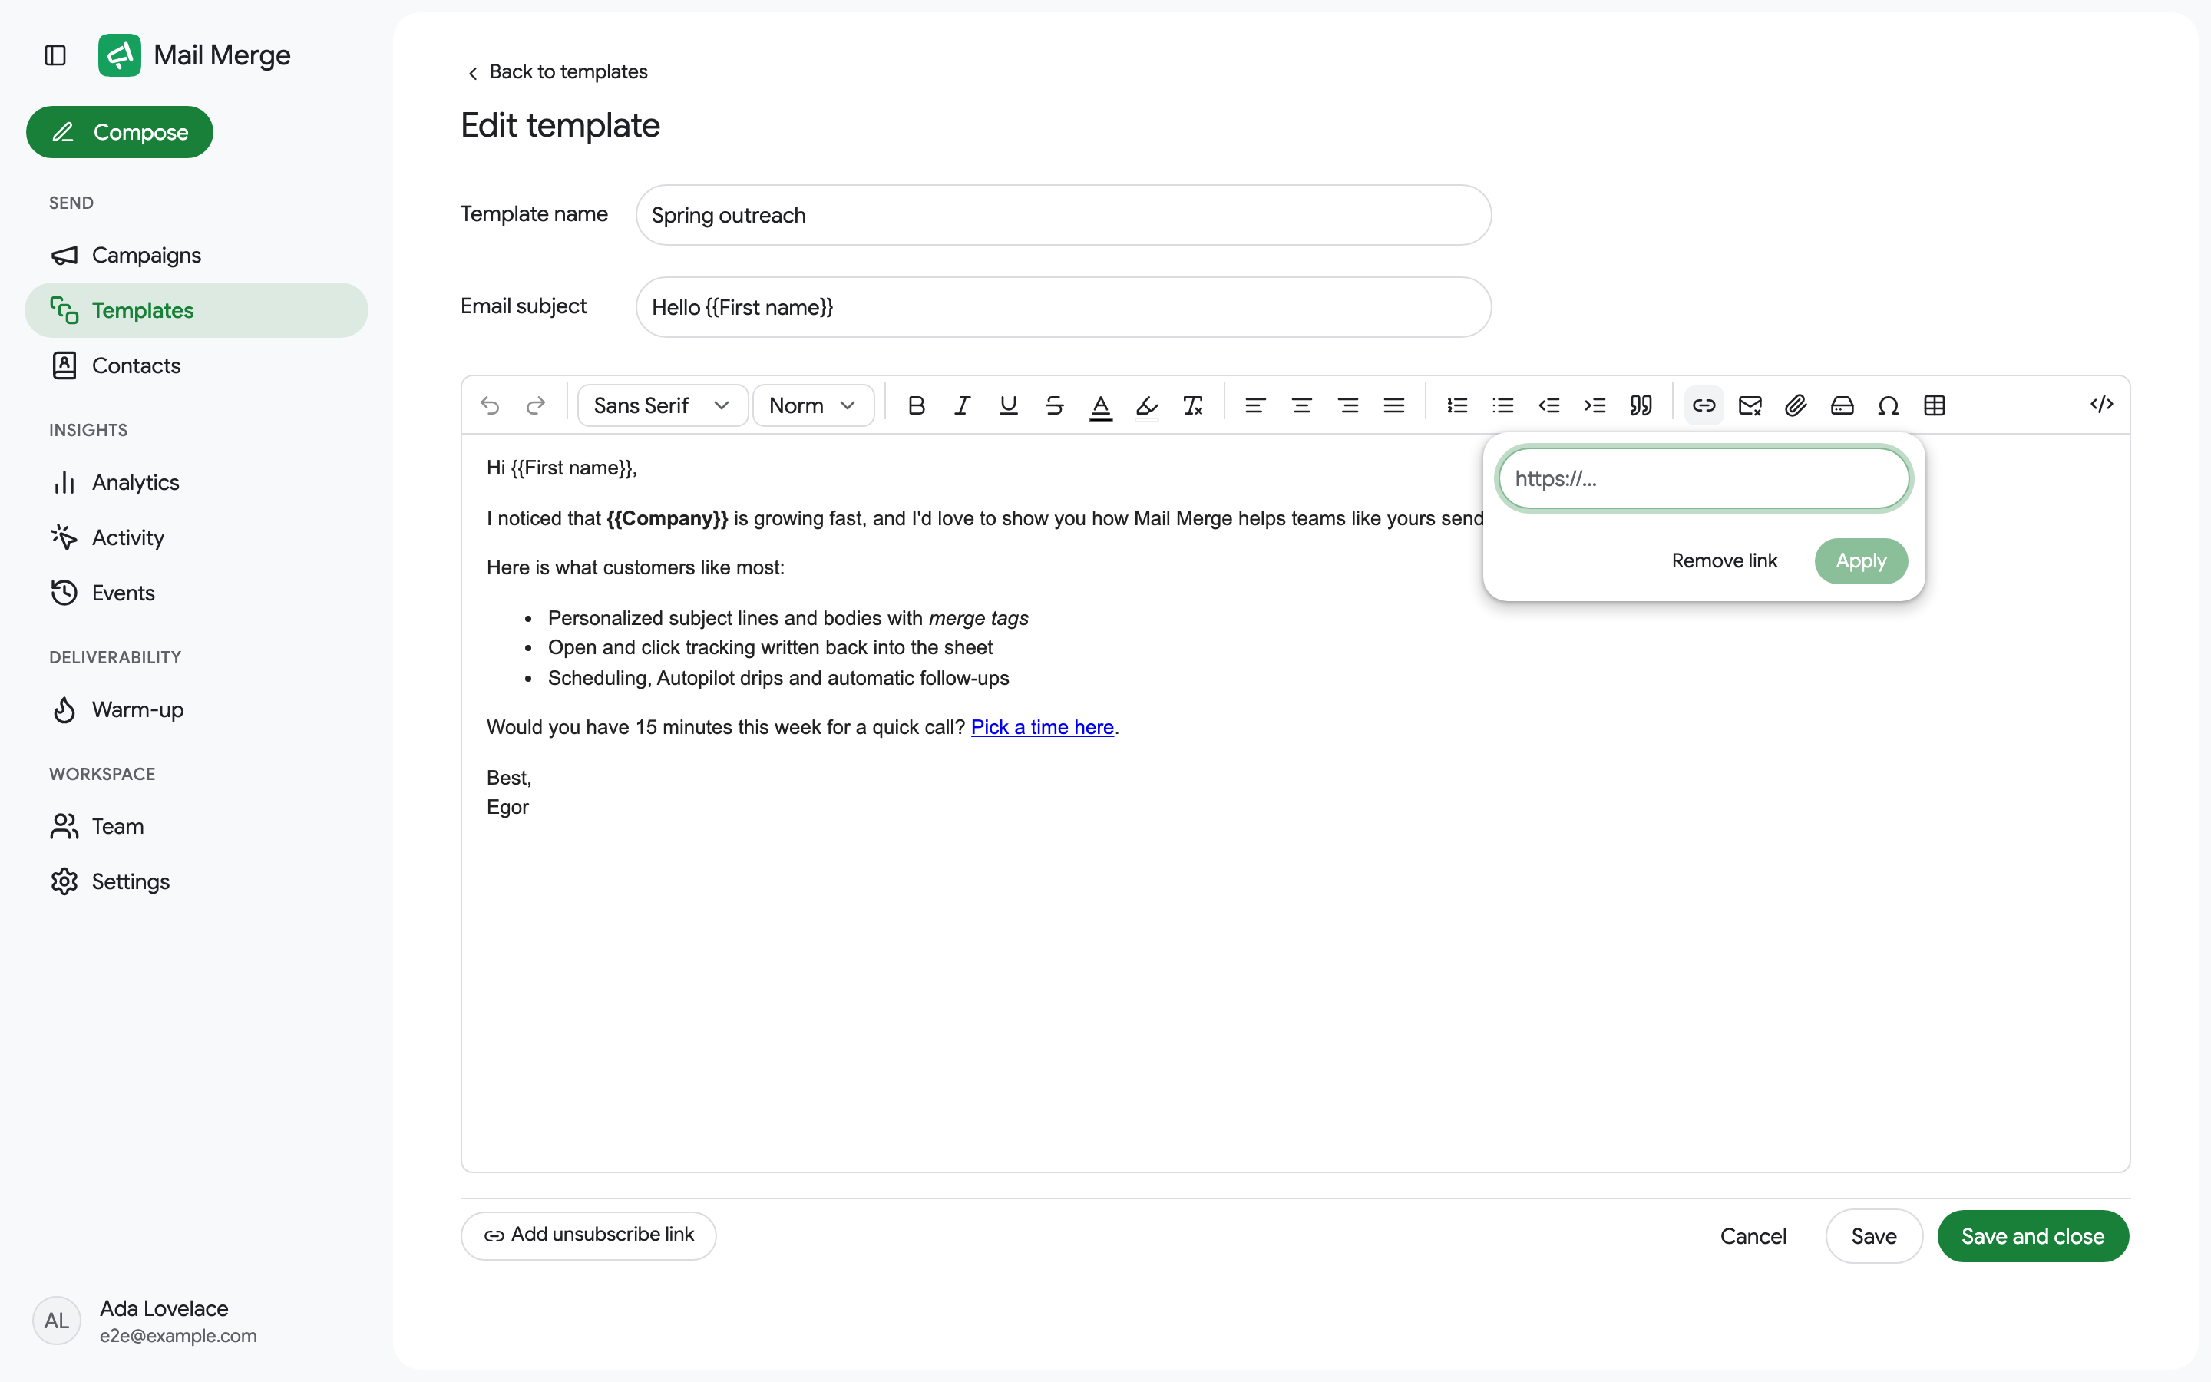This screenshot has height=1382, width=2211.
Task: Apply italic formatting
Action: 962,405
